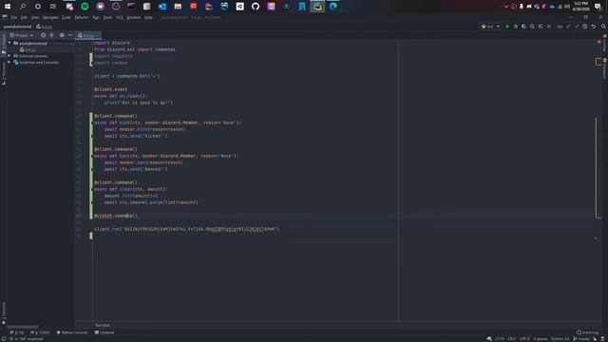The width and height of the screenshot is (608, 342).
Task: Revert changes with the undo arrow icon
Action: pyautogui.click(x=593, y=27)
